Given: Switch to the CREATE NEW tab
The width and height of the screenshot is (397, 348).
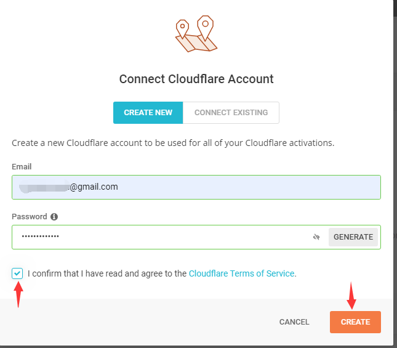Looking at the screenshot, I should coord(148,113).
